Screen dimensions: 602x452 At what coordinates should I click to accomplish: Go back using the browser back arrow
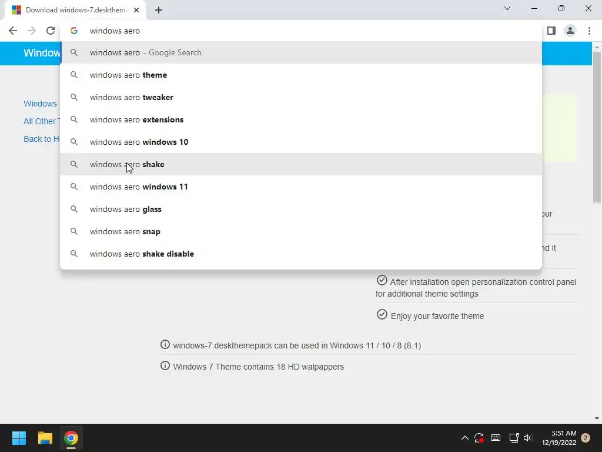click(x=13, y=31)
